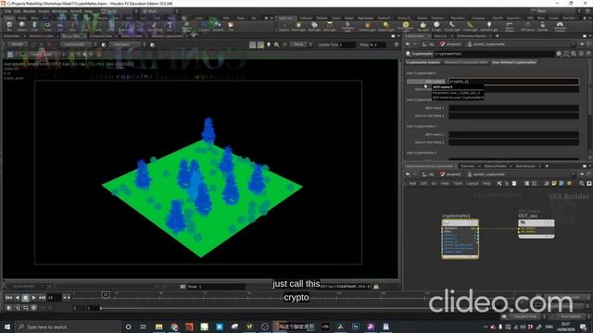Click the timeline current frame marker
Viewport: 593px width, 333px height.
[x=106, y=294]
